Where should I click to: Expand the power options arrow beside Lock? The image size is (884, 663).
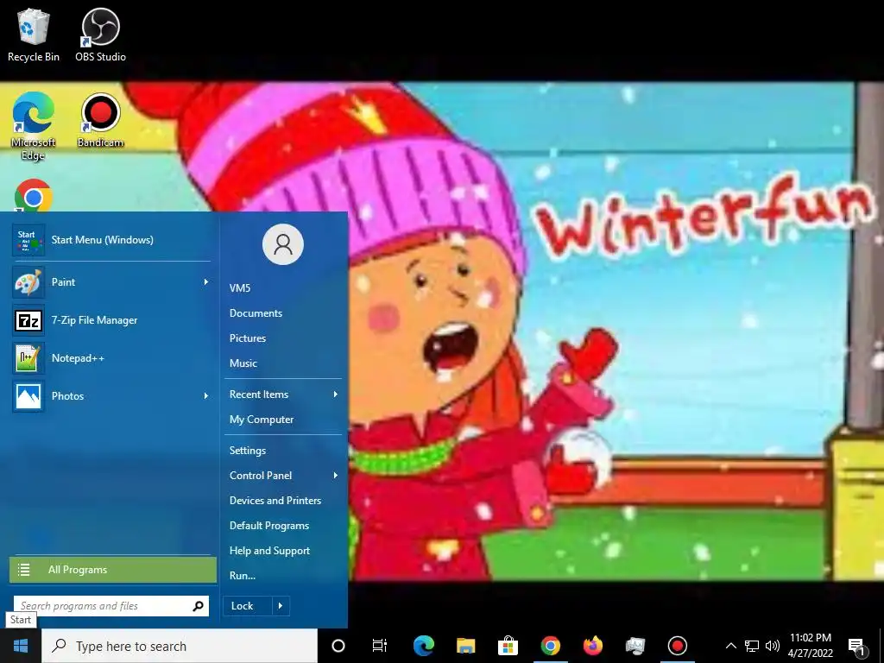(x=281, y=606)
